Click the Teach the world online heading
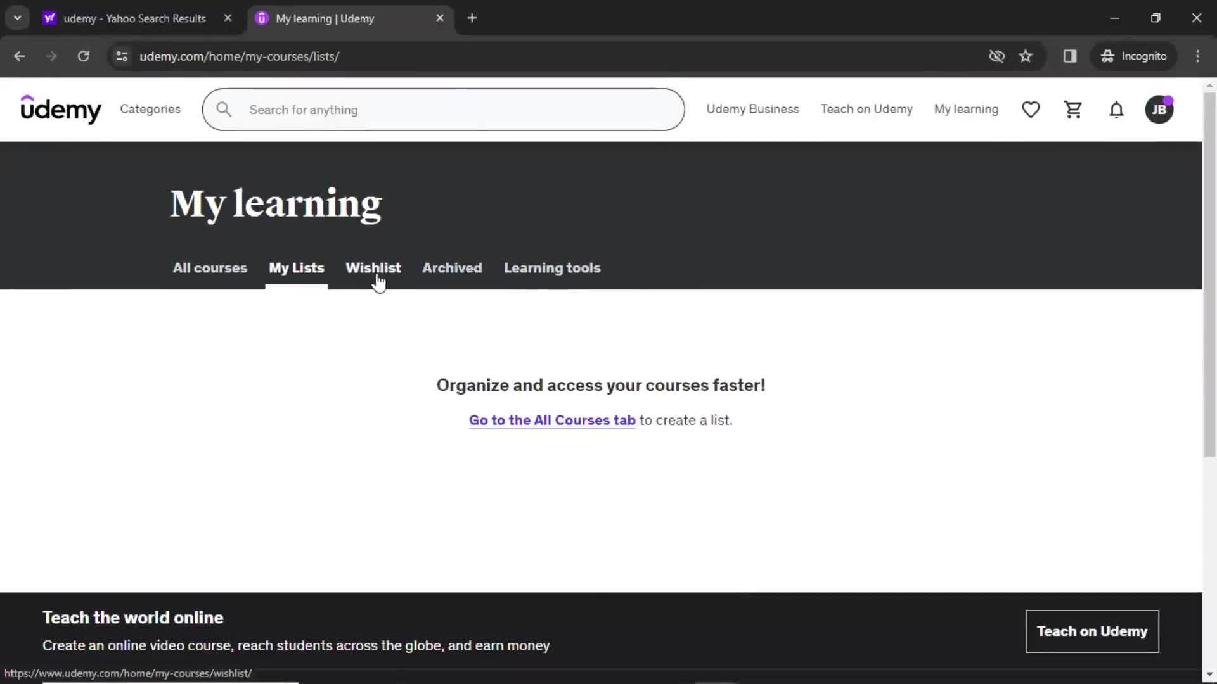The image size is (1217, 684). point(132,617)
